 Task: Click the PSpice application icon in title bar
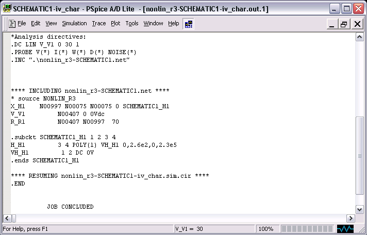click(x=7, y=9)
